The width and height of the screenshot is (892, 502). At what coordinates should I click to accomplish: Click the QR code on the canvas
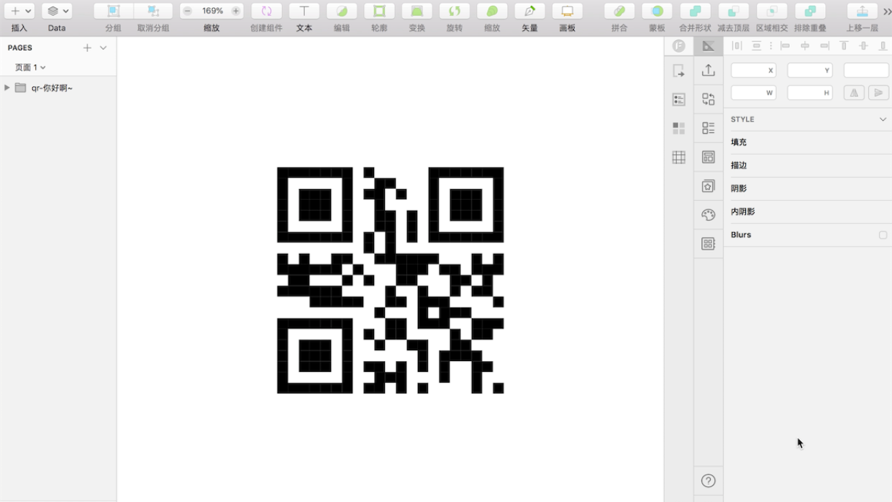pyautogui.click(x=390, y=280)
